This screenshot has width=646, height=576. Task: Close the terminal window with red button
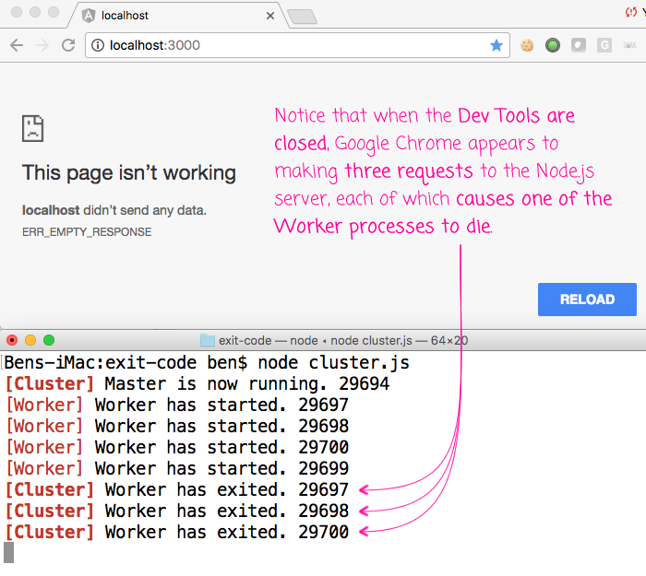(x=12, y=341)
